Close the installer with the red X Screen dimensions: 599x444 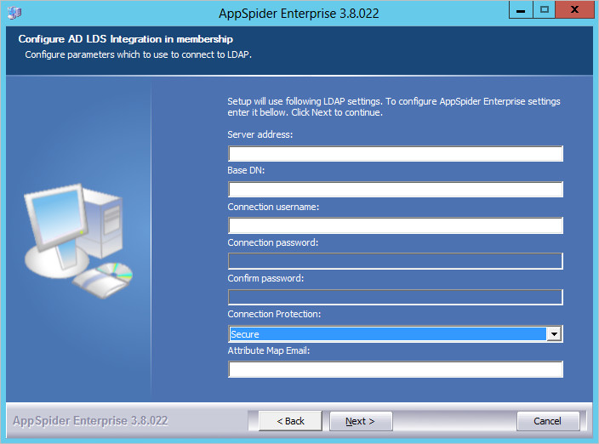(574, 10)
